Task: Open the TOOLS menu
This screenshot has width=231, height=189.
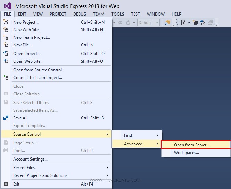Action: 117,14
